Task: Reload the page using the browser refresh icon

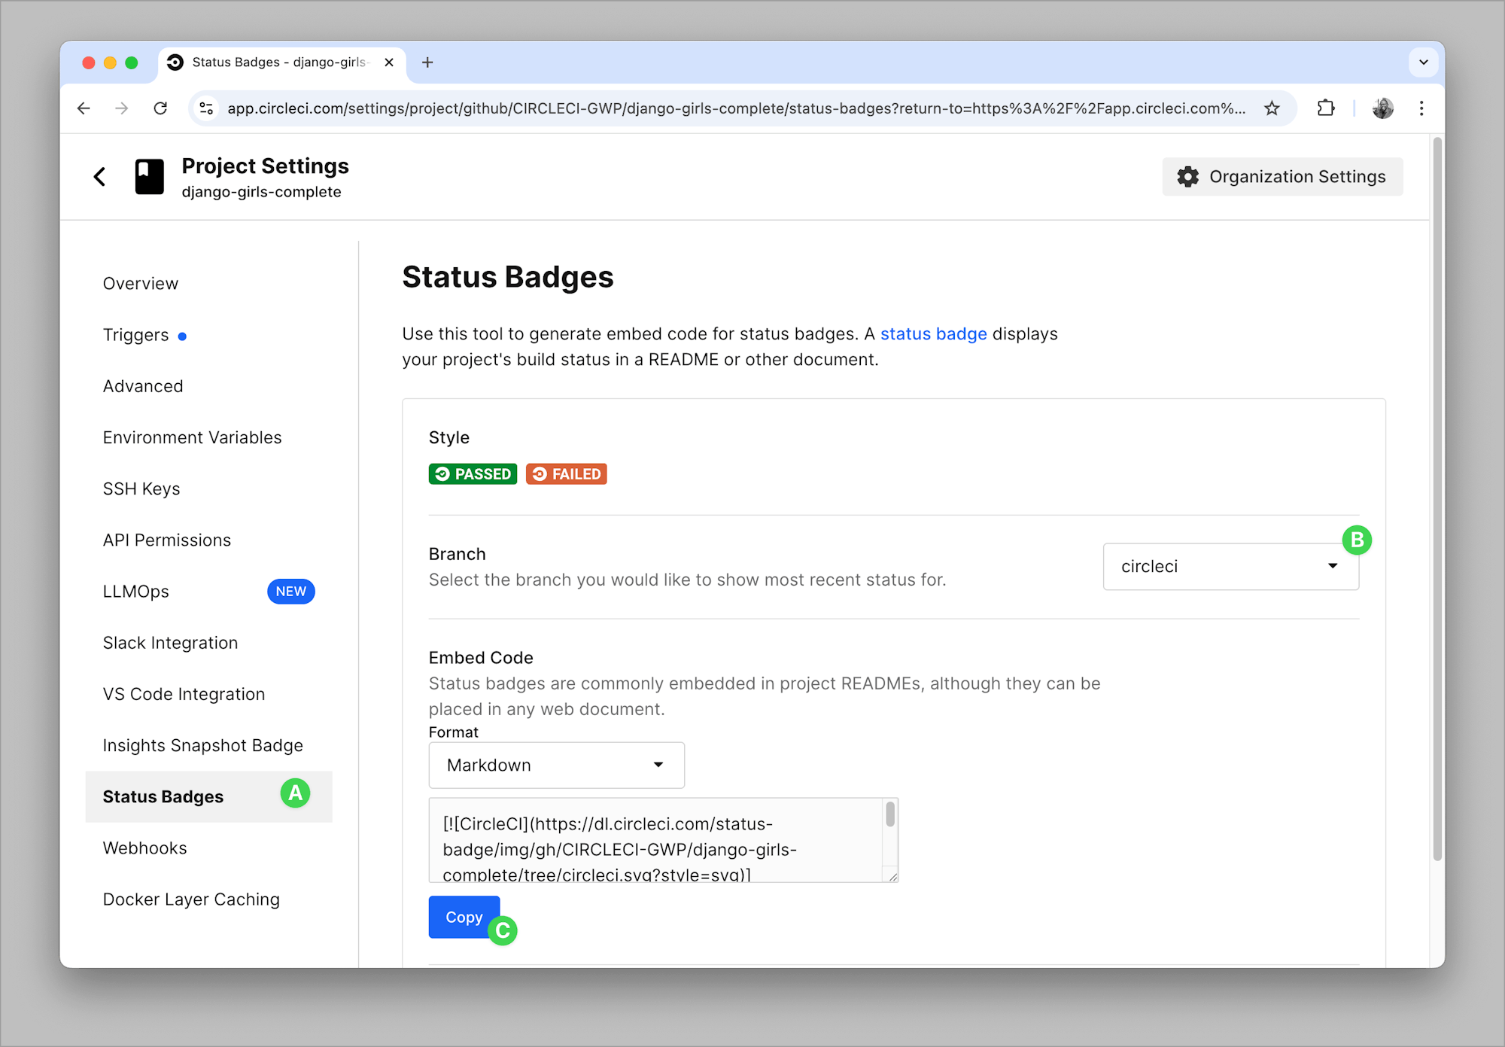Action: tap(160, 108)
